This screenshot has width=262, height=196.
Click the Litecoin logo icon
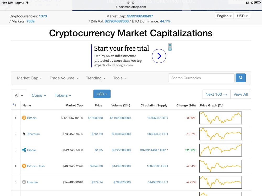coord(24,182)
